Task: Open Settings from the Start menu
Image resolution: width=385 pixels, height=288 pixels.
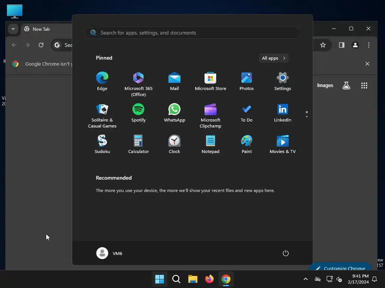Action: pos(283,81)
